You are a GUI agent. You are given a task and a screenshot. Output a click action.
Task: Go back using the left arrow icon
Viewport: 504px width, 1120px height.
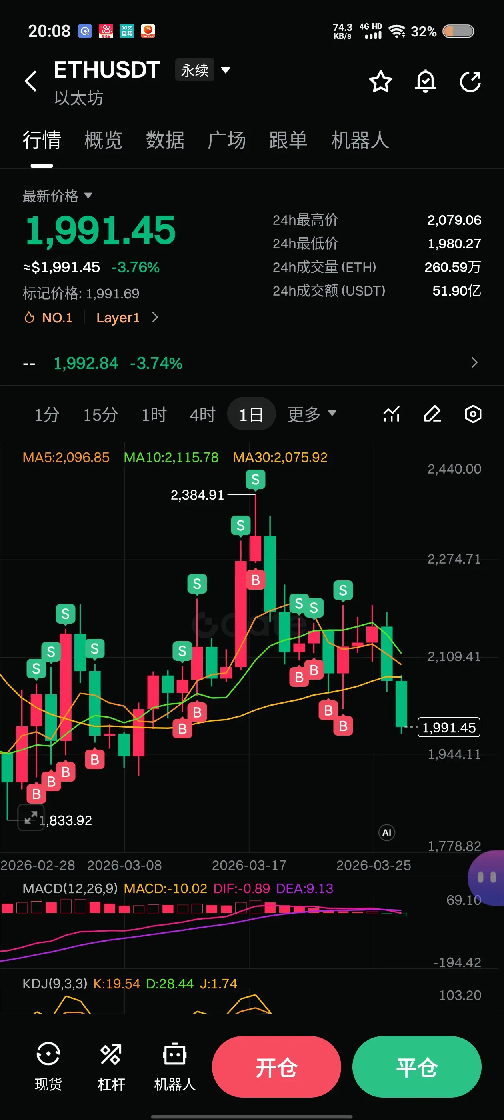[x=31, y=81]
